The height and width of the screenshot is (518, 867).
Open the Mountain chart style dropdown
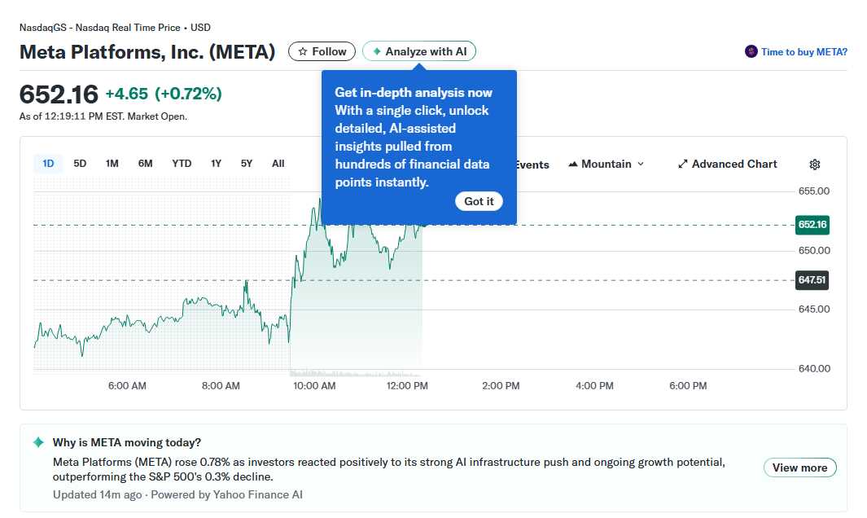[x=606, y=164]
